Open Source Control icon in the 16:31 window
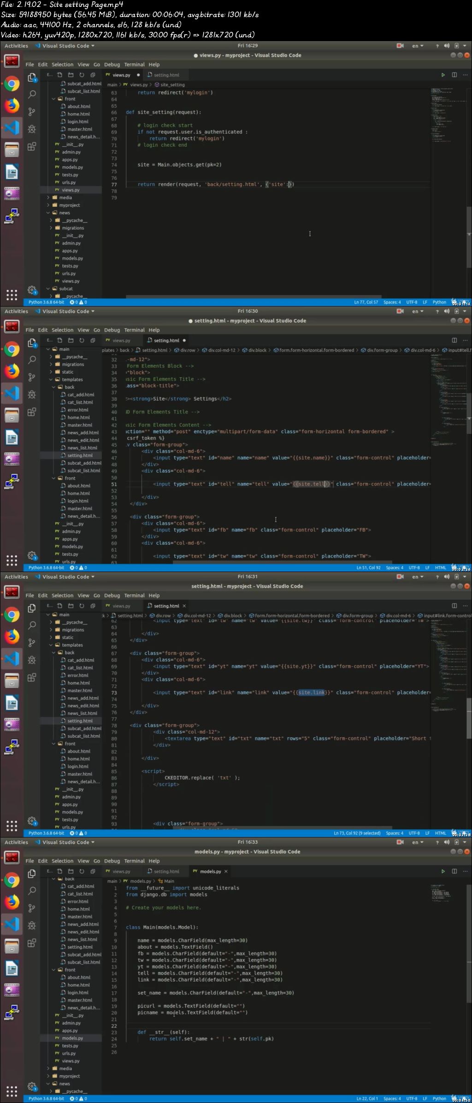Viewport: 472px width, 1103px height. coord(32,643)
